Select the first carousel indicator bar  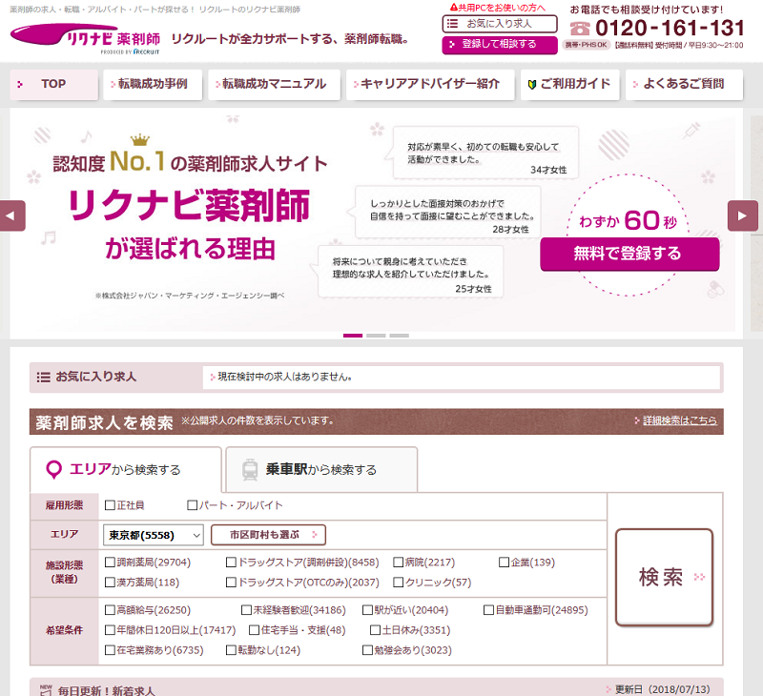point(353,336)
